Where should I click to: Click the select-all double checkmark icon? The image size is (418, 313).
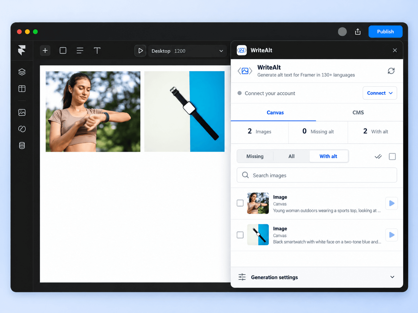[378, 156]
